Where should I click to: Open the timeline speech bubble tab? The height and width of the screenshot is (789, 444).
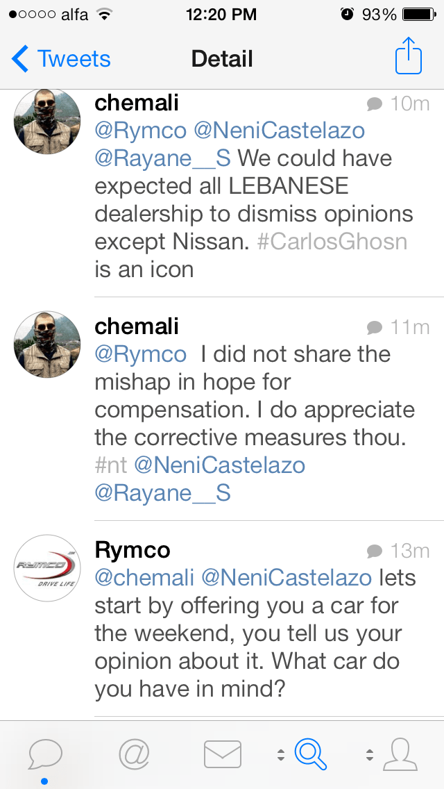pos(46,753)
